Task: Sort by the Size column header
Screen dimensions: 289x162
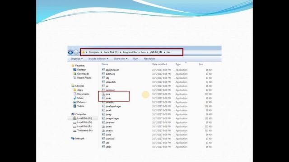Action: 200,64
